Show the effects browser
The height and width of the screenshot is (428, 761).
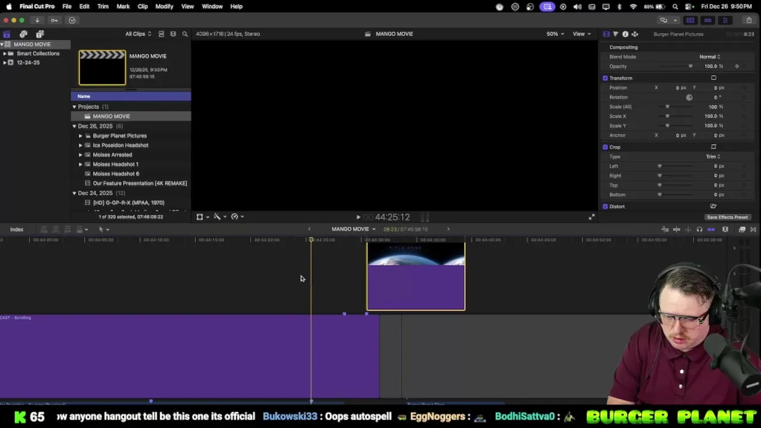pos(742,229)
